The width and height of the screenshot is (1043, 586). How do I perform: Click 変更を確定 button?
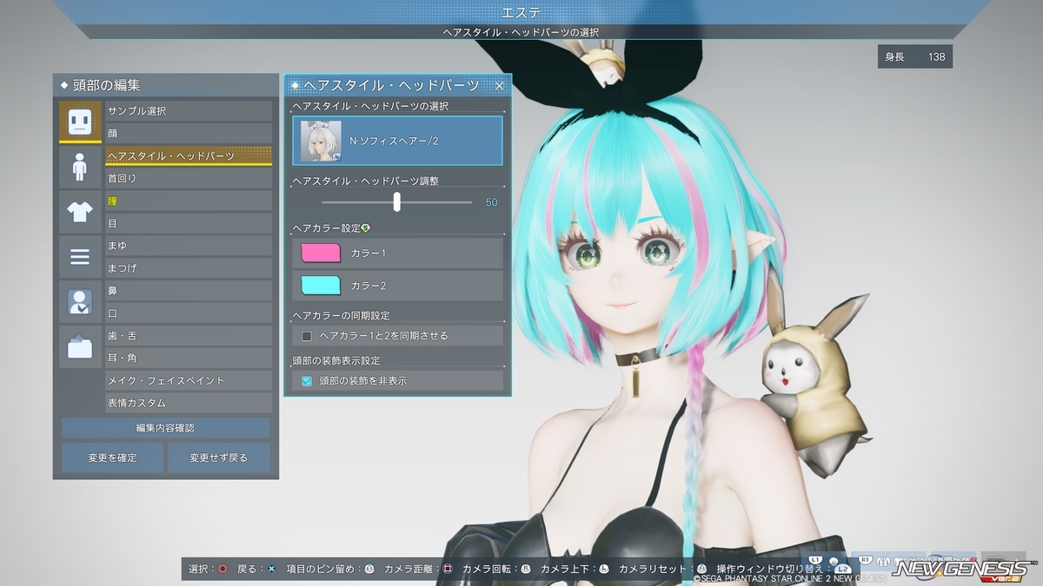(112, 458)
